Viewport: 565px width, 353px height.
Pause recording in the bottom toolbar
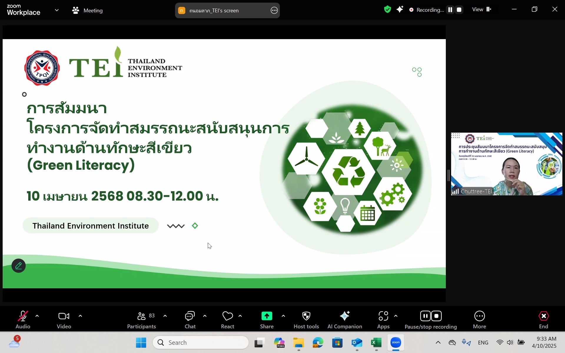(426, 316)
